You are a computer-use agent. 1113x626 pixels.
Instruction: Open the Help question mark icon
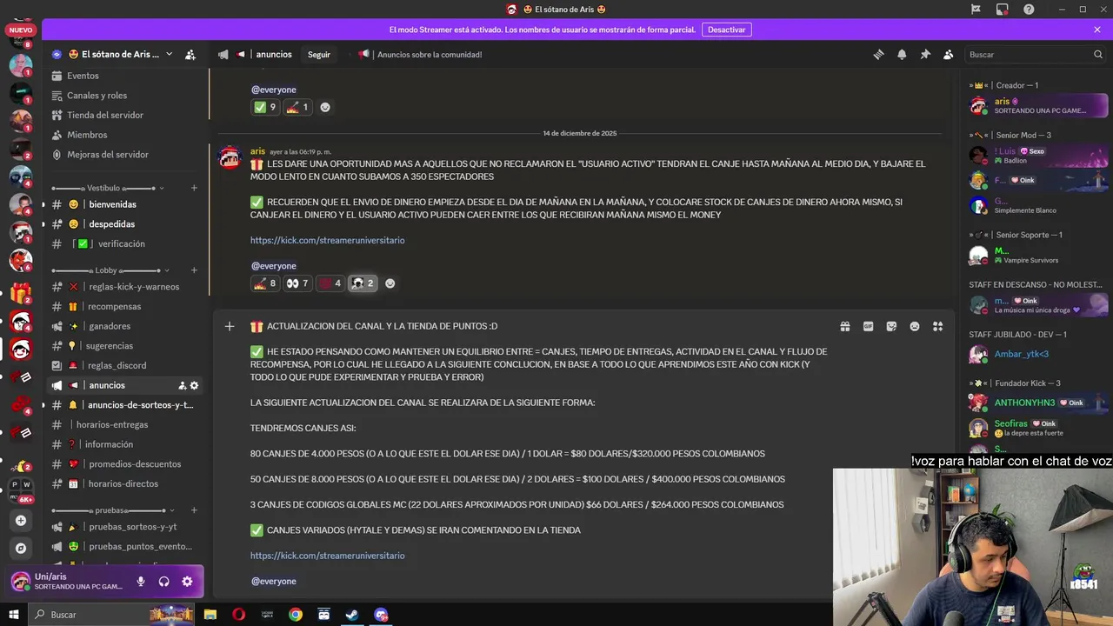[x=1029, y=9]
